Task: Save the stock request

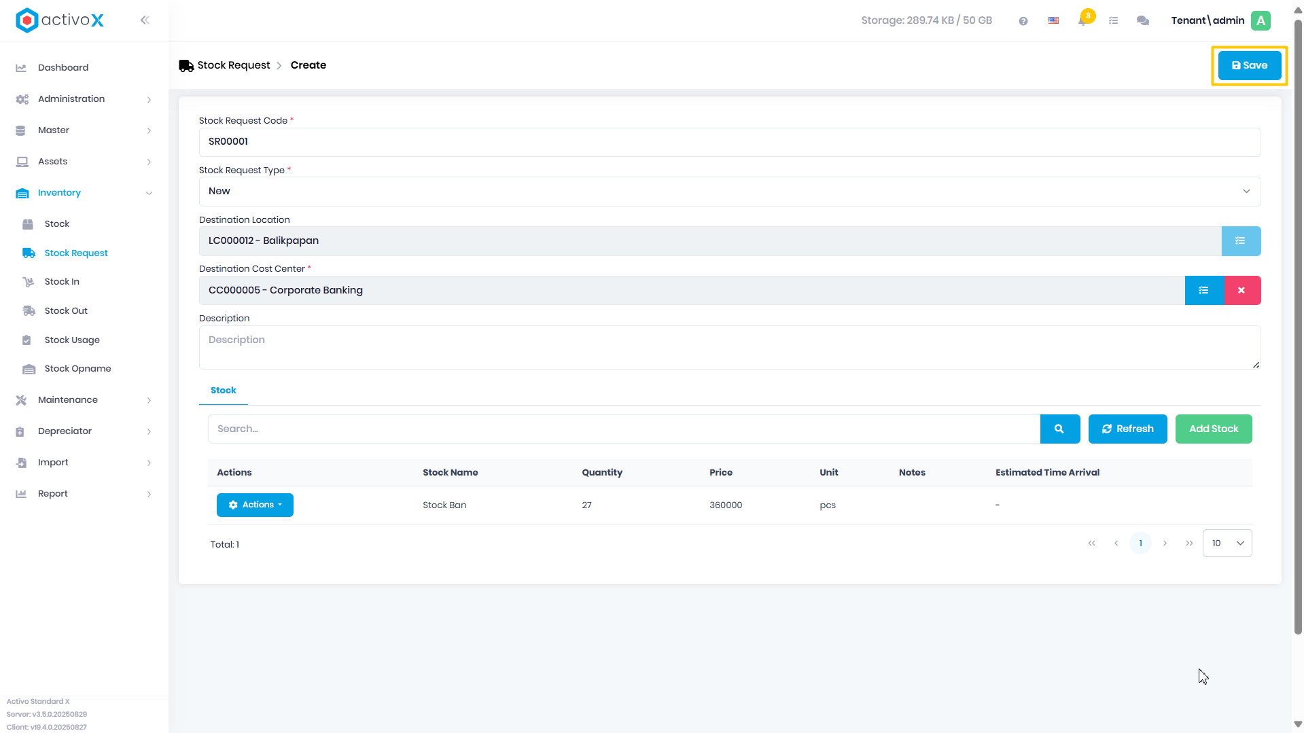Action: coord(1249,66)
